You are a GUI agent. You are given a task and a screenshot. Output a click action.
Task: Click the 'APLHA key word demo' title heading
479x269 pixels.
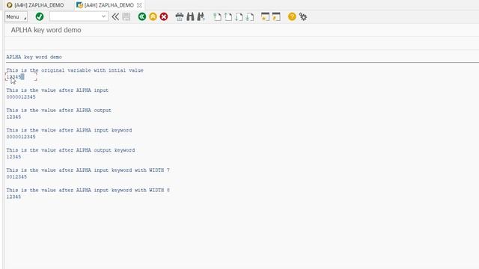(46, 30)
